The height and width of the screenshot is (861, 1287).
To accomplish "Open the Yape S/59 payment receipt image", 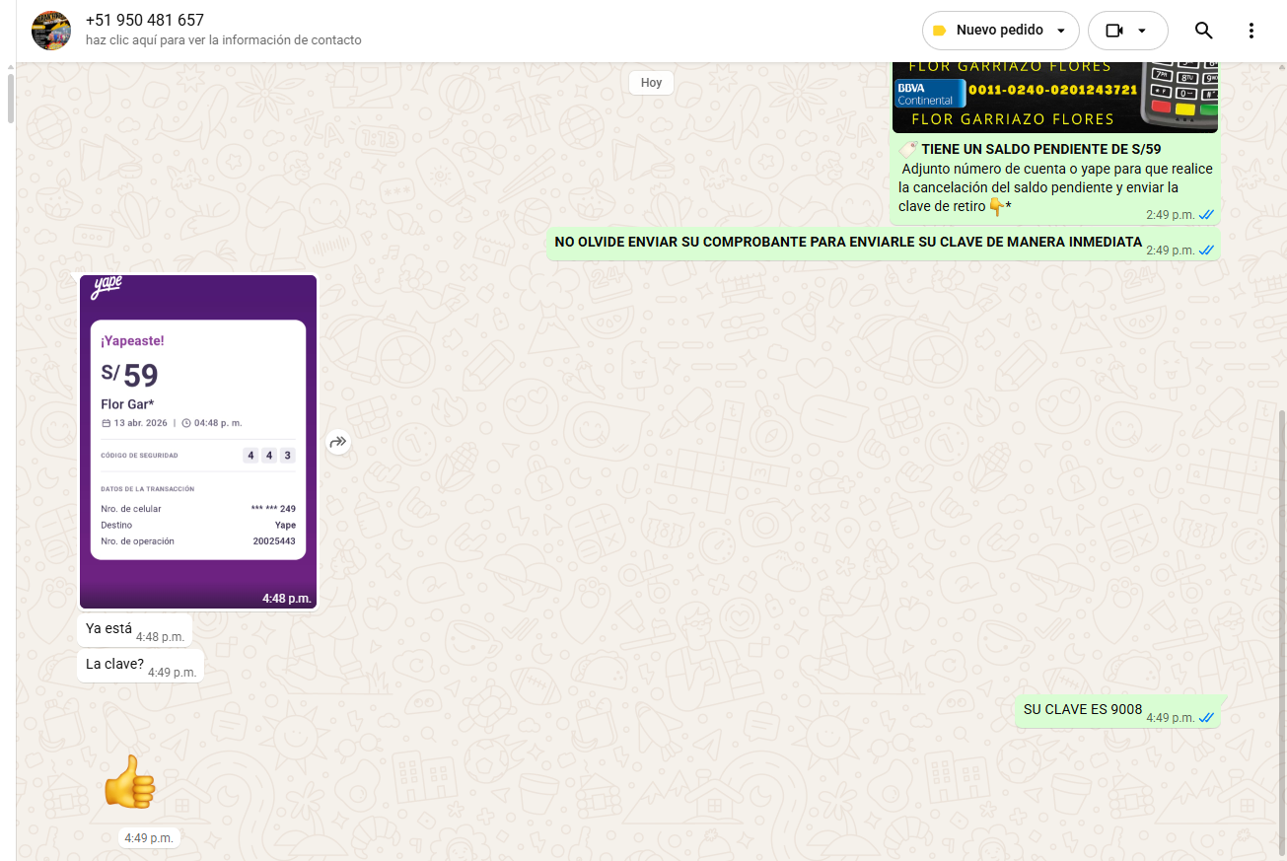I will point(198,441).
